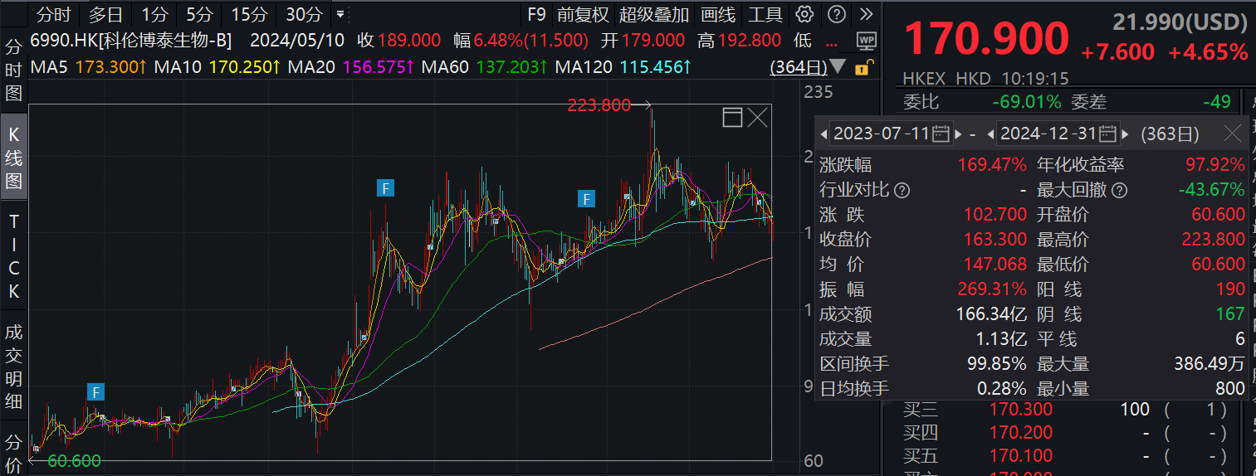The height and width of the screenshot is (476, 1256).
Task: Open start date calendar picker
Action: click(941, 134)
